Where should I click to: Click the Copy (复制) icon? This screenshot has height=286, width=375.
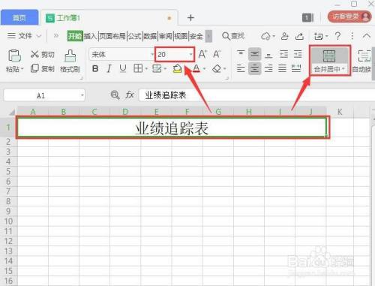tap(34, 68)
